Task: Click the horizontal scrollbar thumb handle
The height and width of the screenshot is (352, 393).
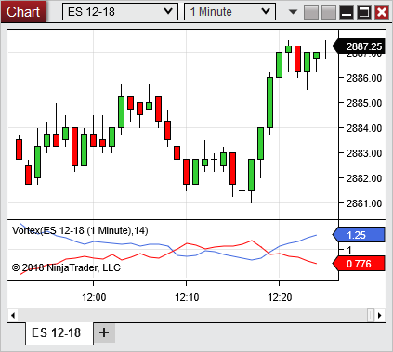Action: click(x=371, y=316)
